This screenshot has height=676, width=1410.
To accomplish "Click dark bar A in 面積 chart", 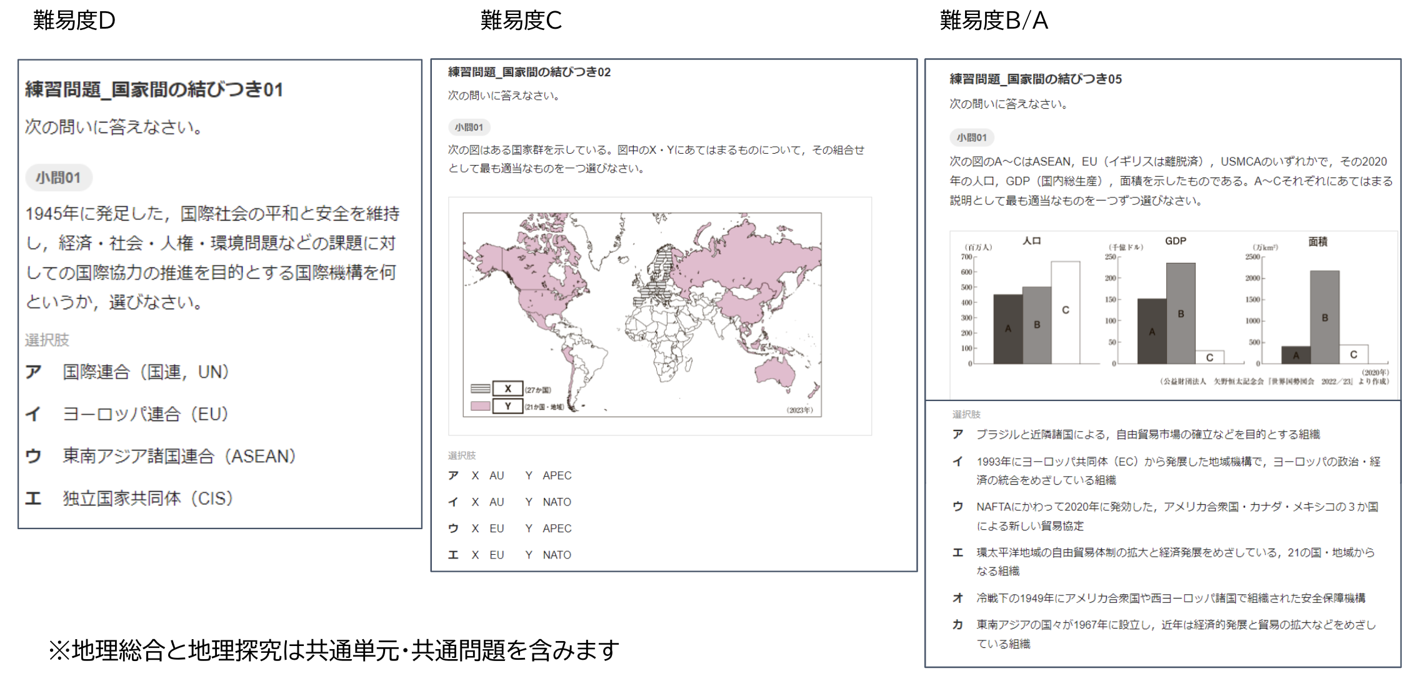I will 1296,355.
